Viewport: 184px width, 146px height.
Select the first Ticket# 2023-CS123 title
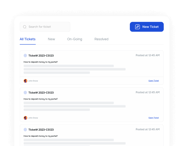[41, 55]
